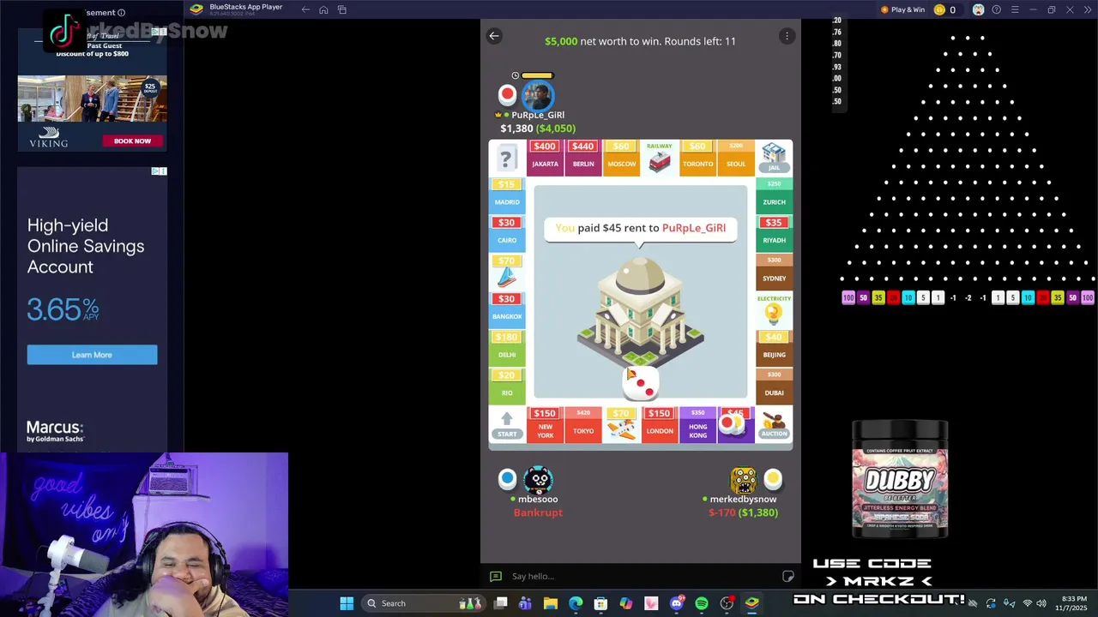The image size is (1098, 617).
Task: Click the Jail corner tile
Action: pyautogui.click(x=774, y=158)
